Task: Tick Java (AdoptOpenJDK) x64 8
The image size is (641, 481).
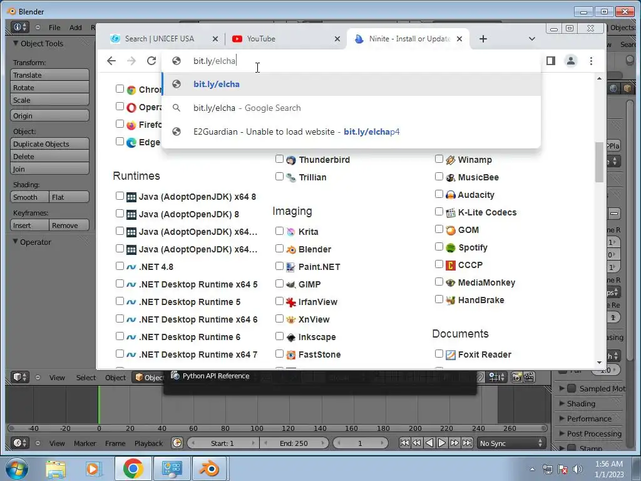Action: 120,196
